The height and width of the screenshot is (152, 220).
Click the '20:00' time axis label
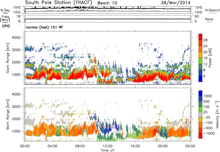(163, 146)
